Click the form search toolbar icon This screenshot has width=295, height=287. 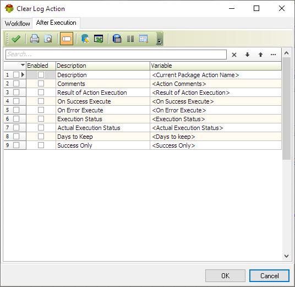tap(144, 39)
